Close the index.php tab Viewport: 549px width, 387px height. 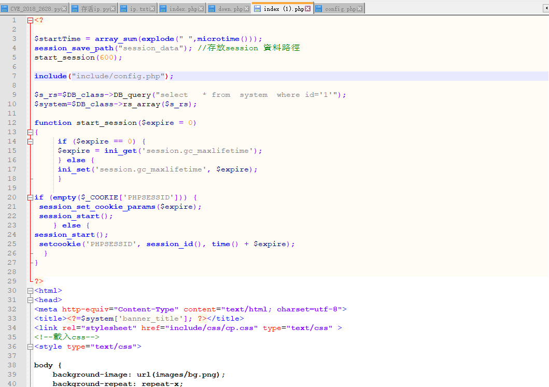click(201, 9)
